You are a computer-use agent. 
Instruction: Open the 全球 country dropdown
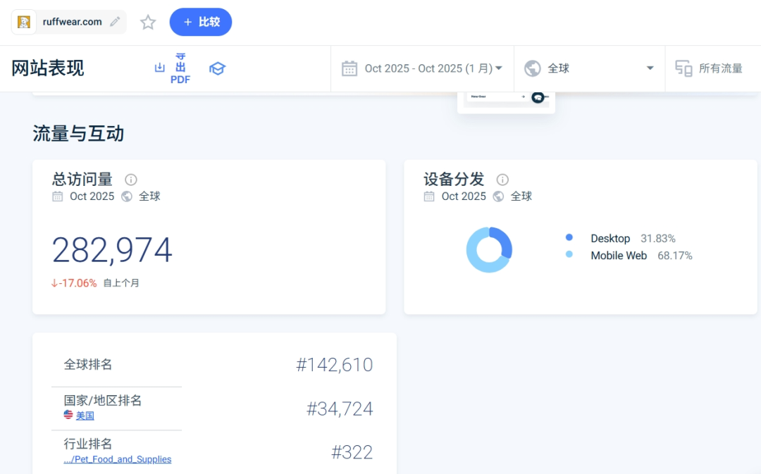coord(589,68)
